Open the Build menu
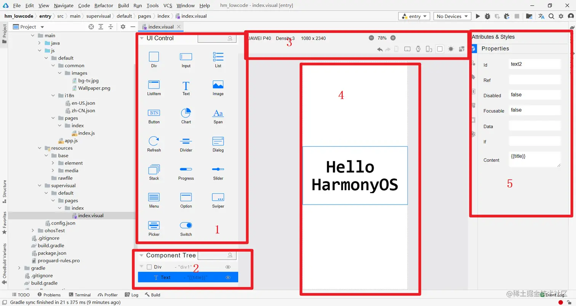The height and width of the screenshot is (306, 576). click(123, 6)
